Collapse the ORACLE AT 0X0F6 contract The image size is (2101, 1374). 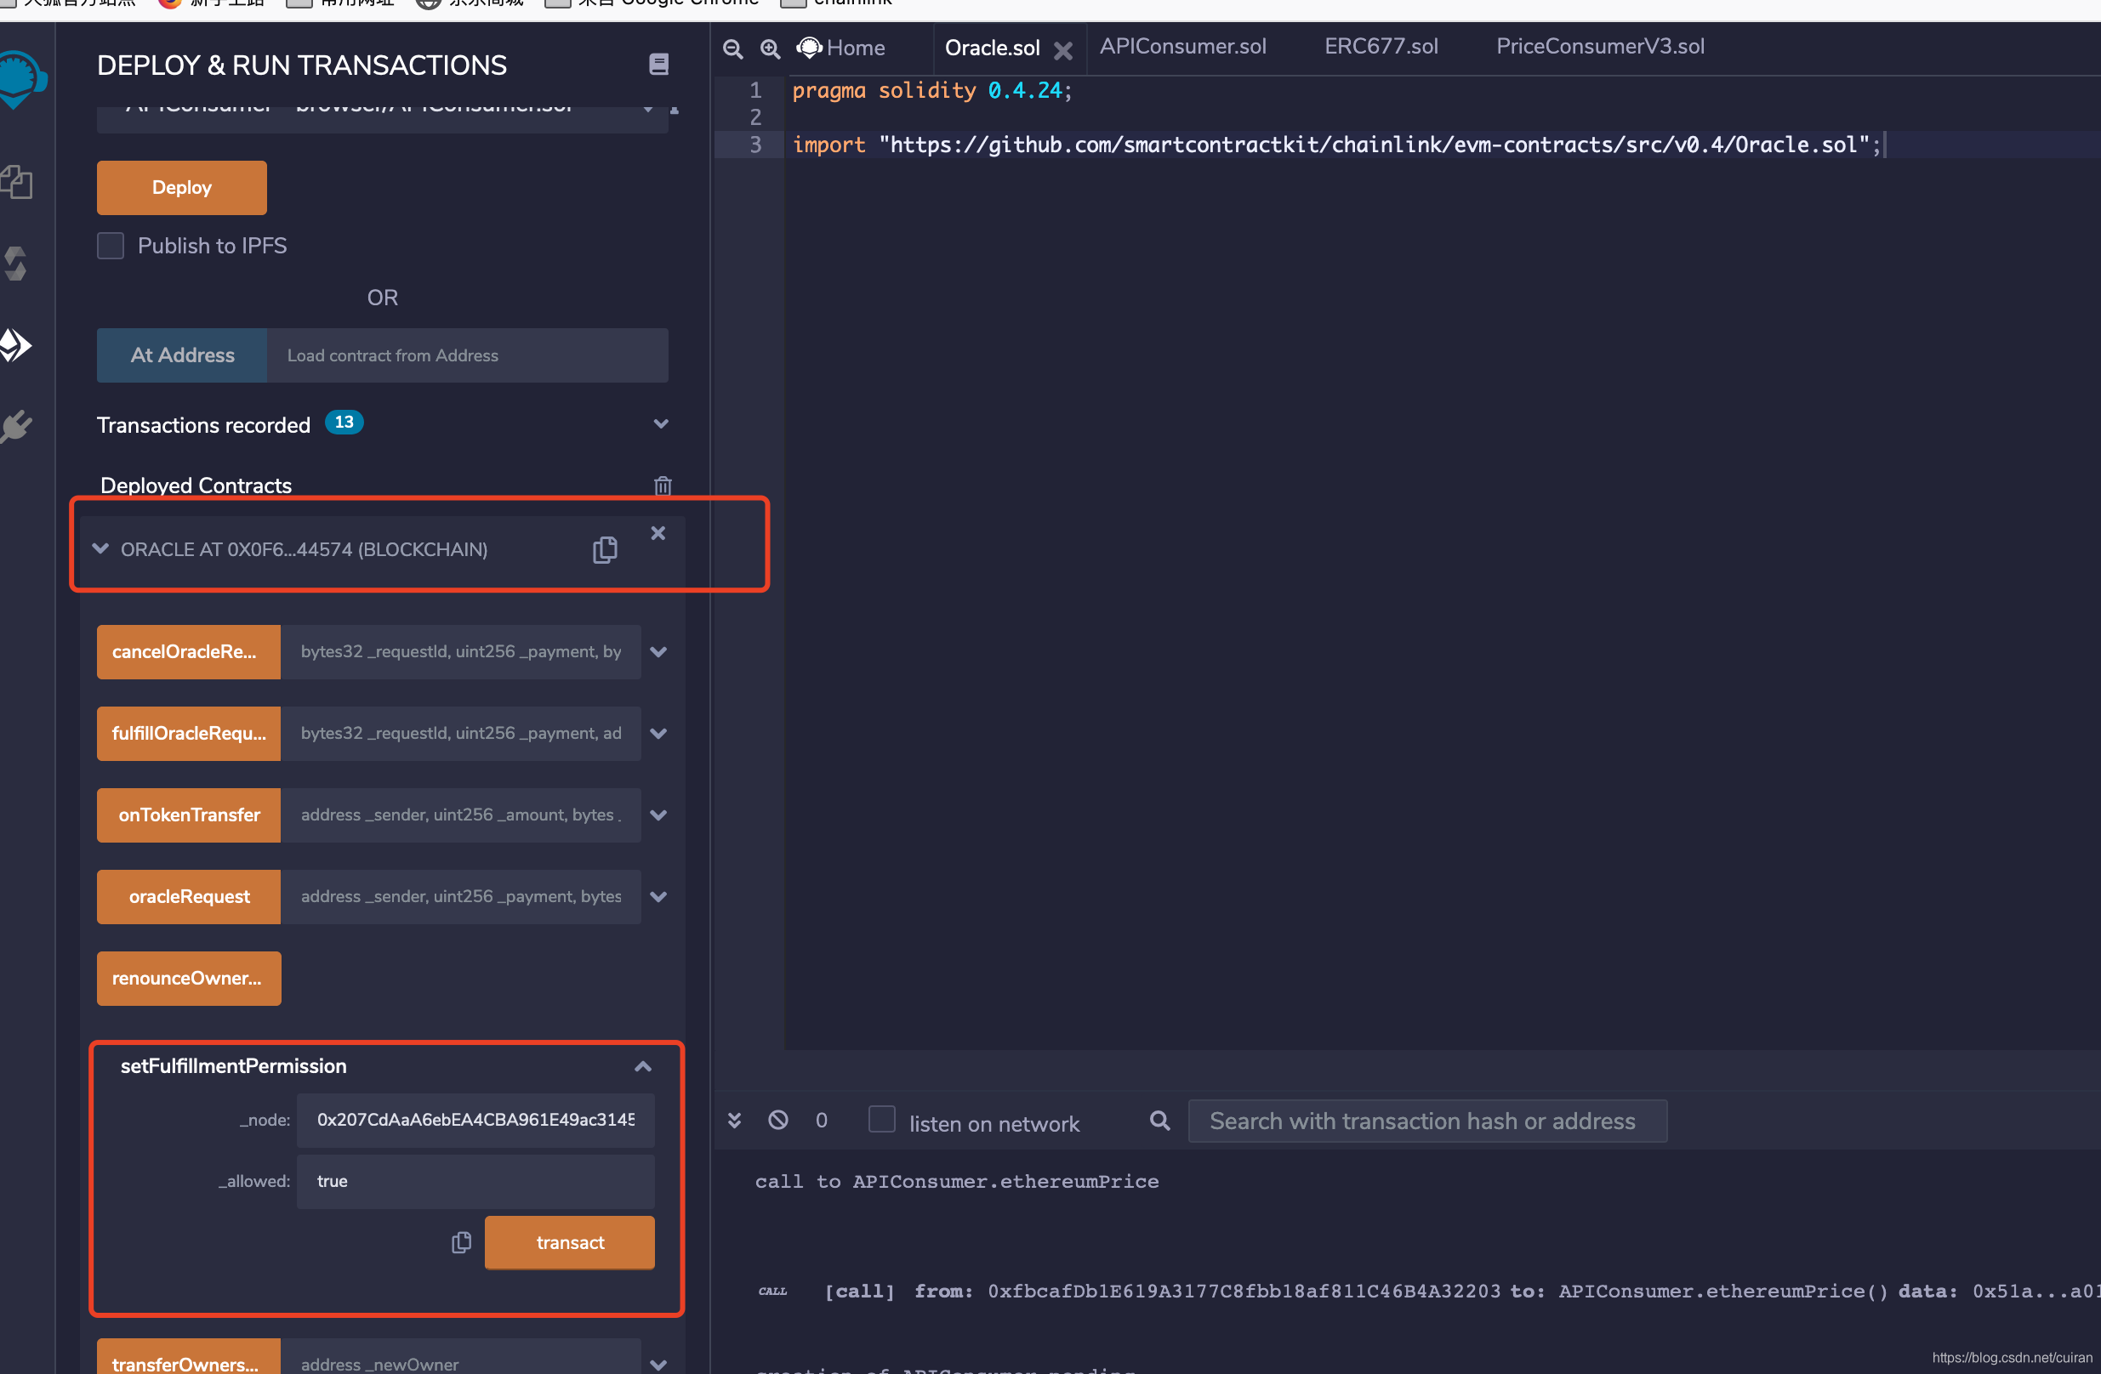[x=100, y=549]
